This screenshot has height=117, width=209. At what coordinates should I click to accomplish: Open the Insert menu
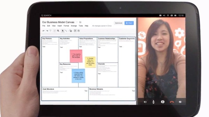(60, 26)
